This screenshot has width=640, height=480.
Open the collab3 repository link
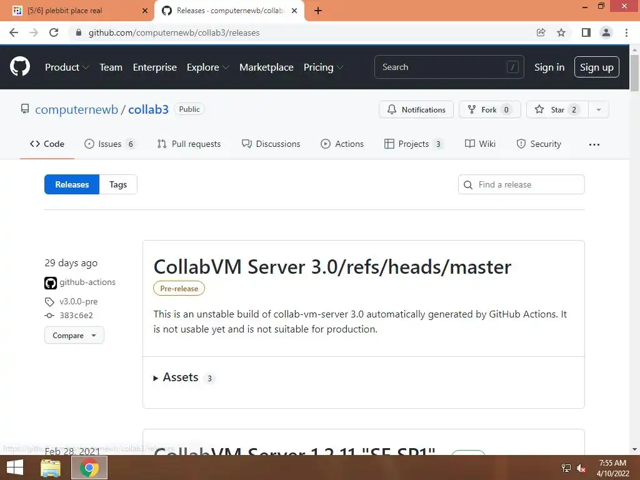click(x=148, y=109)
